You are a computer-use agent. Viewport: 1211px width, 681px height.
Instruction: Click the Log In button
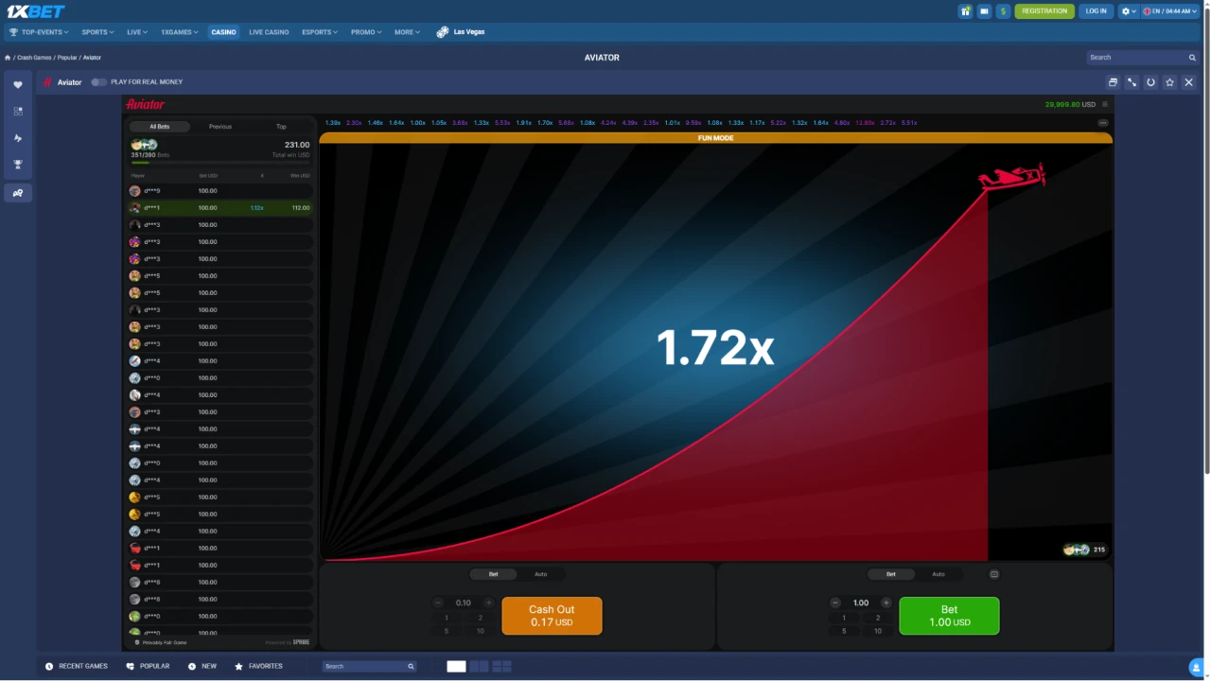(1097, 11)
